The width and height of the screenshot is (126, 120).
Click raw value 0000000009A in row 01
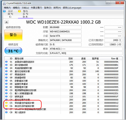[x=111, y=62]
